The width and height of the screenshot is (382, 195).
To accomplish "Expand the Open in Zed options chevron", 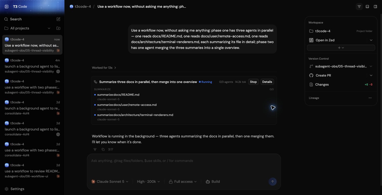I will (371, 40).
